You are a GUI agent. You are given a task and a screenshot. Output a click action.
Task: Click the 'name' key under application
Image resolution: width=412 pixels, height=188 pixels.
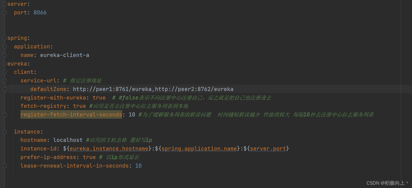[27, 55]
